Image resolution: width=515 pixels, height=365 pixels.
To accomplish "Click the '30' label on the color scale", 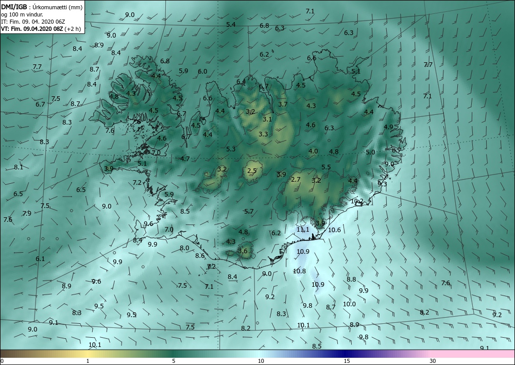I will (x=433, y=361).
